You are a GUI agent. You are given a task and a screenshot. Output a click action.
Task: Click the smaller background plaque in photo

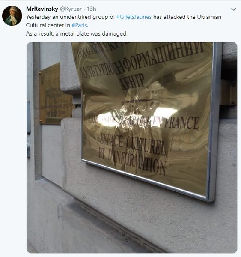56,94
